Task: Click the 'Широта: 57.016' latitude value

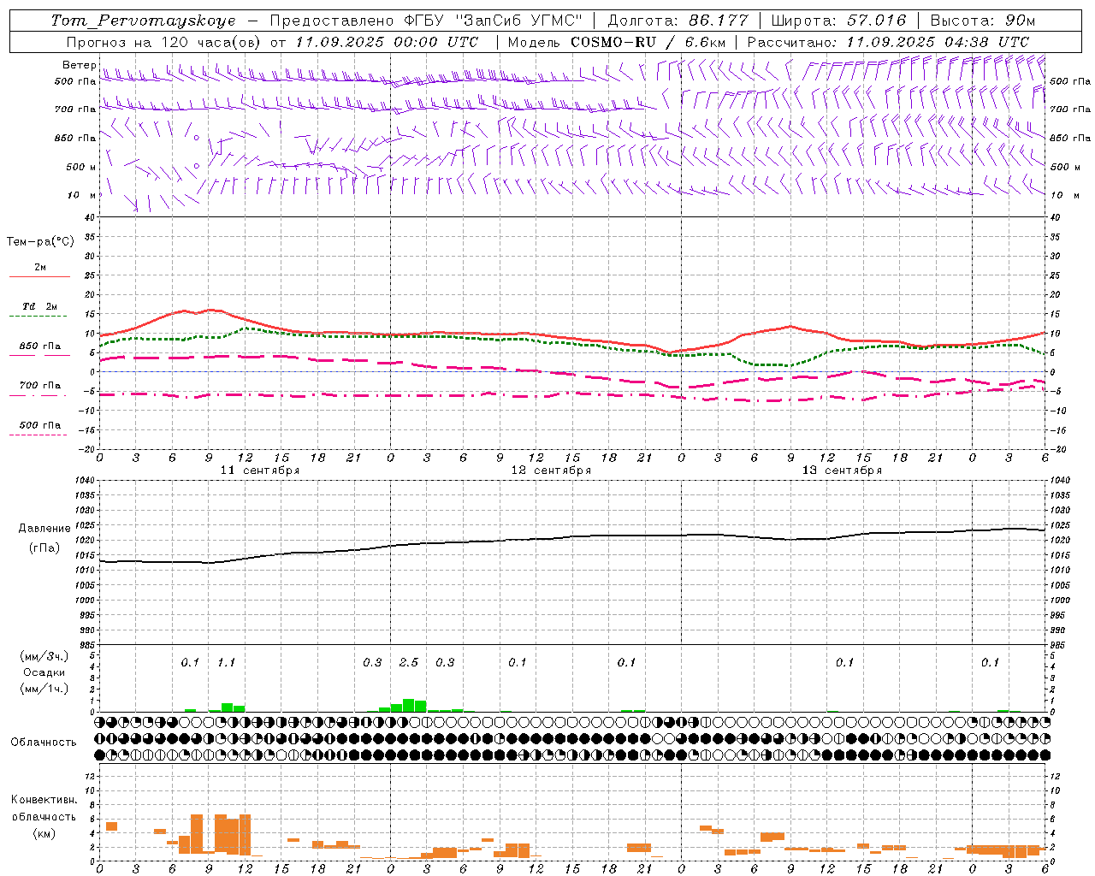Action: pos(838,21)
